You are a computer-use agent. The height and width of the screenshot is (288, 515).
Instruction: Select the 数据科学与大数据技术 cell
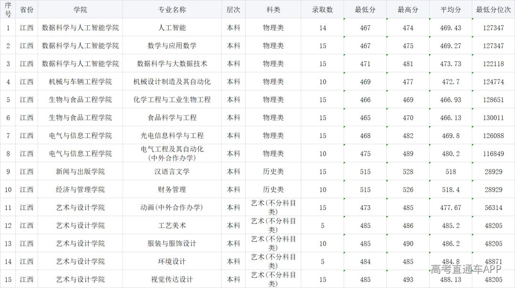tap(172, 64)
